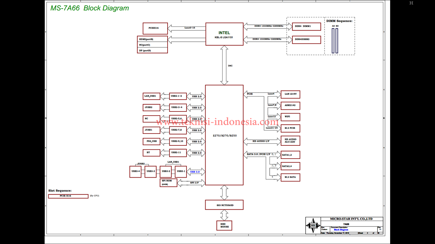Select the M.2 SATA block
435x244 pixels.
point(290,177)
